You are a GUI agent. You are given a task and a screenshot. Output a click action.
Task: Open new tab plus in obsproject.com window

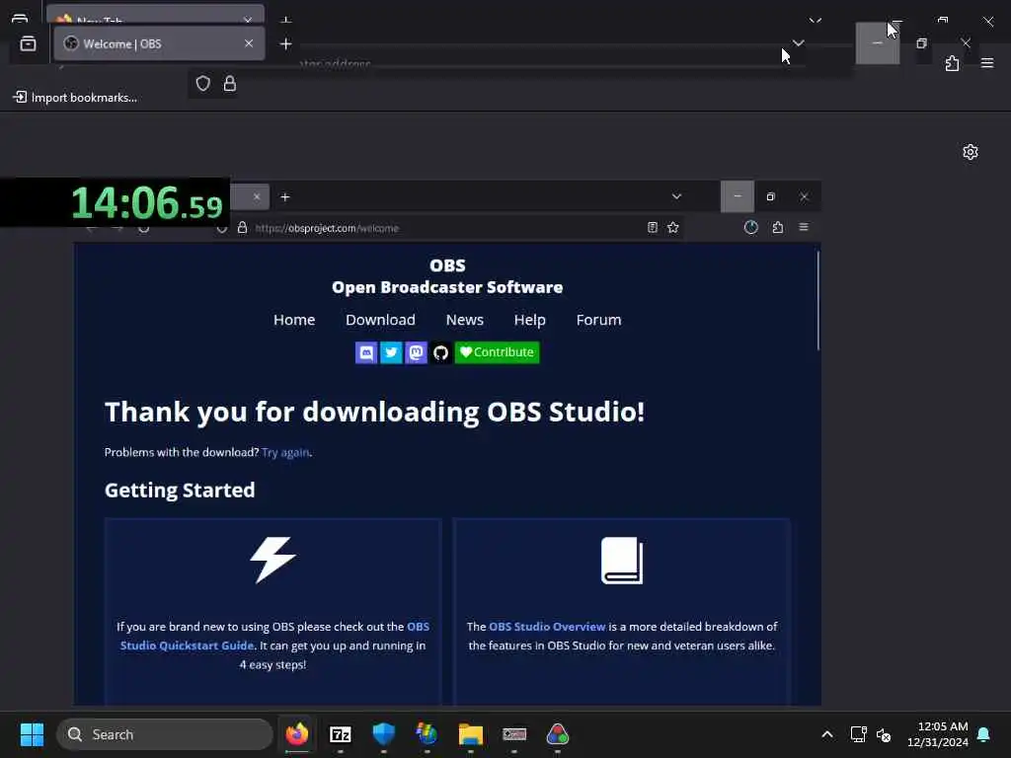click(285, 197)
